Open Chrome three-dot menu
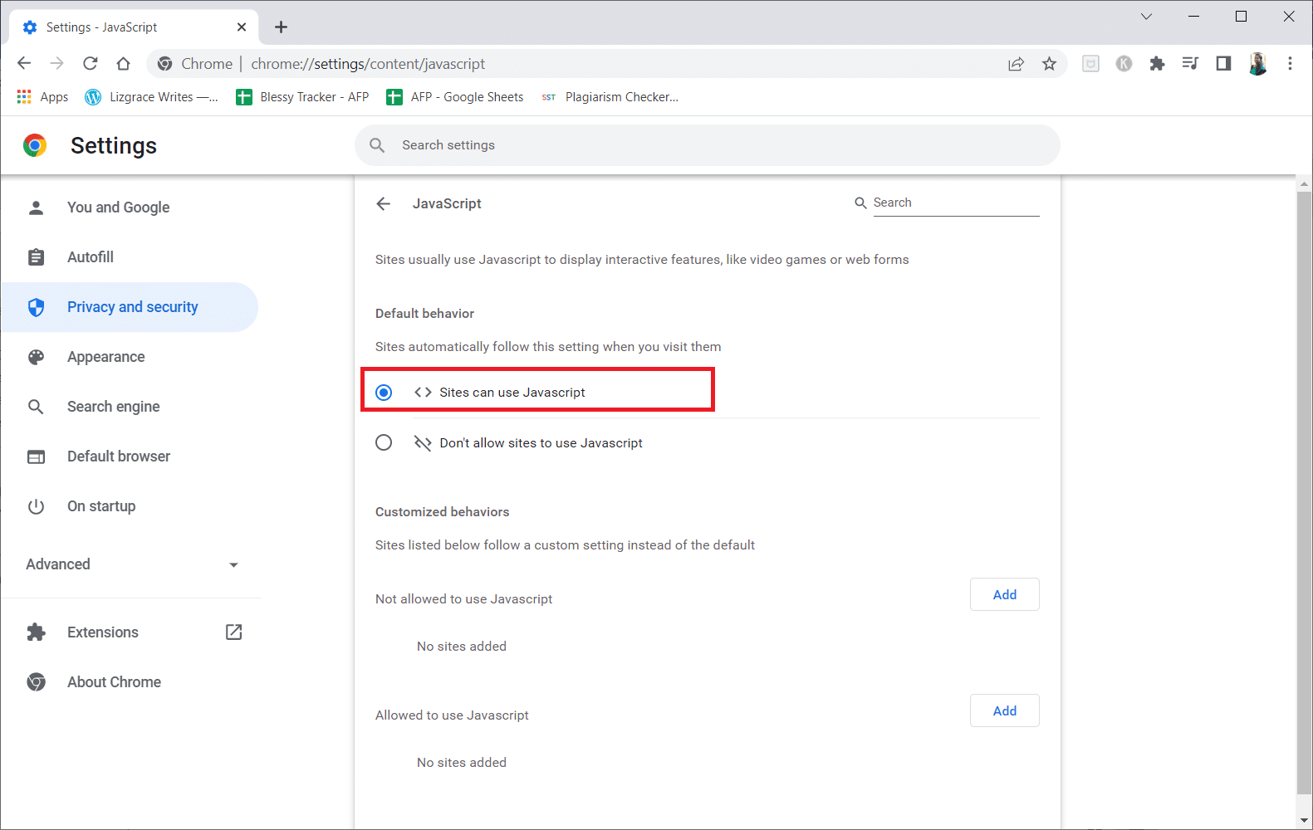The image size is (1313, 830). click(x=1290, y=64)
